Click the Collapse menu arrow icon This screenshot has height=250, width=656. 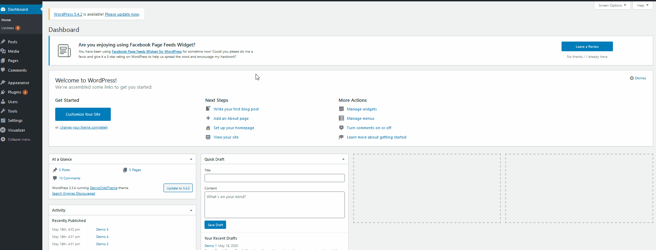[x=3, y=139]
